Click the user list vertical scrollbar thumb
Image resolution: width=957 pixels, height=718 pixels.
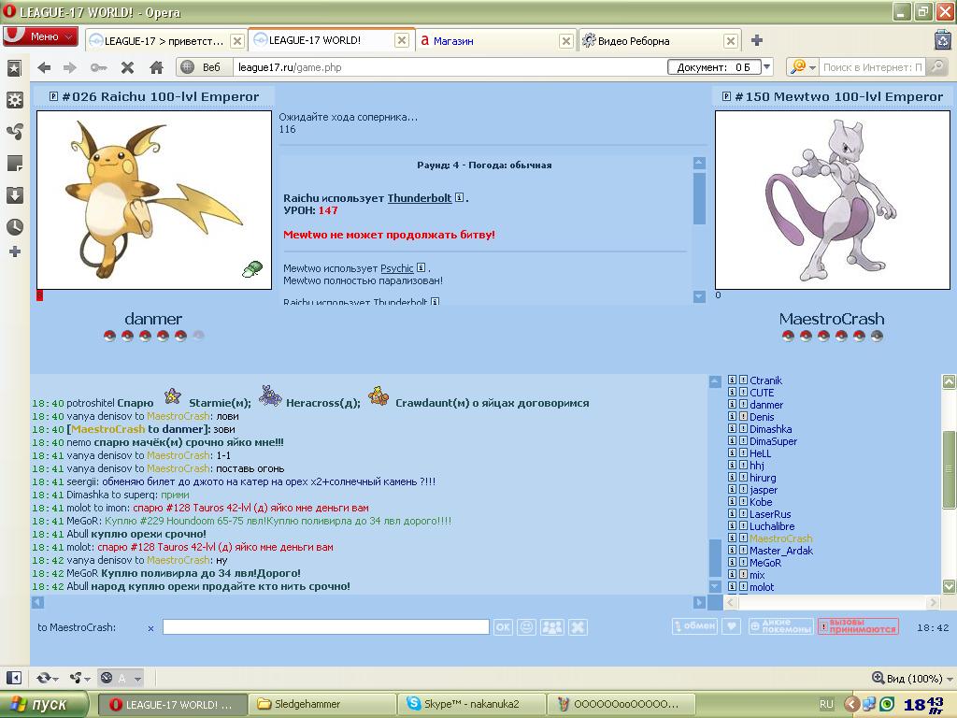[949, 469]
